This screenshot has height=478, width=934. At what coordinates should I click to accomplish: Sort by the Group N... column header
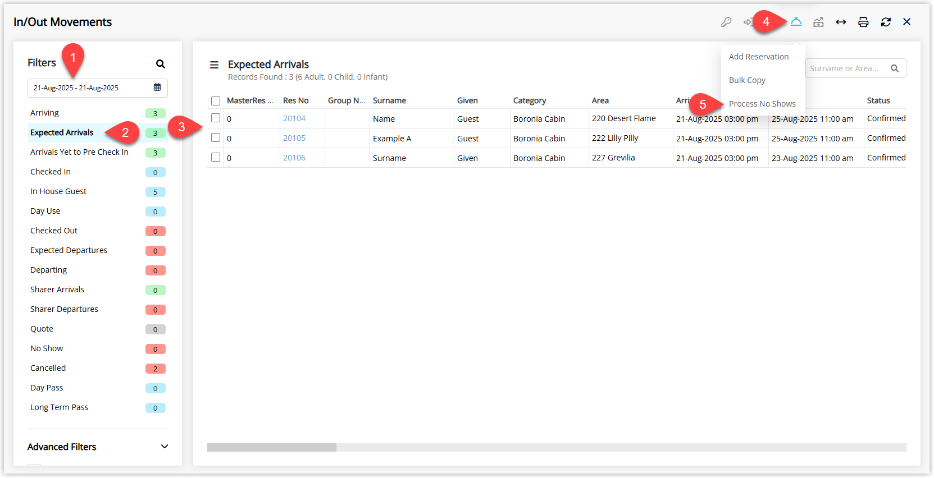coord(347,100)
